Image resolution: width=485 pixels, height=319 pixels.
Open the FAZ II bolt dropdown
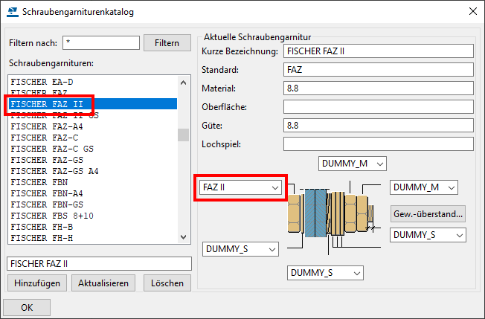tap(241, 187)
